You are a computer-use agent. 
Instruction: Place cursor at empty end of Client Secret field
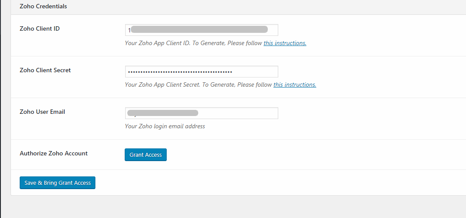[255, 71]
